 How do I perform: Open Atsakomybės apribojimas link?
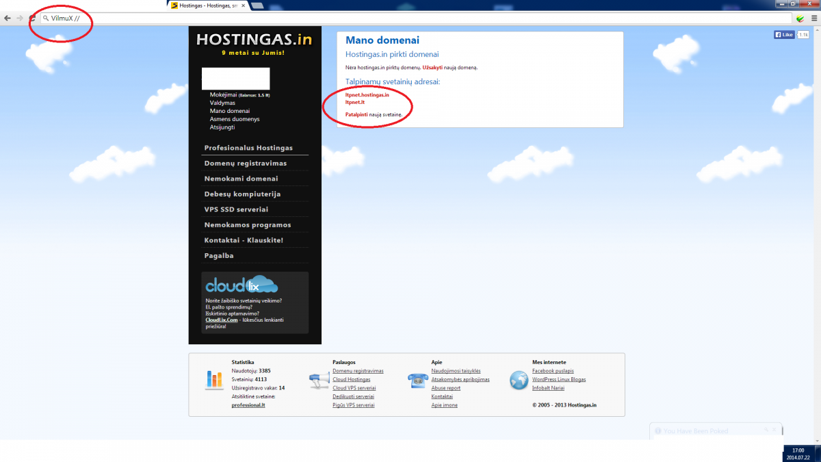460,379
